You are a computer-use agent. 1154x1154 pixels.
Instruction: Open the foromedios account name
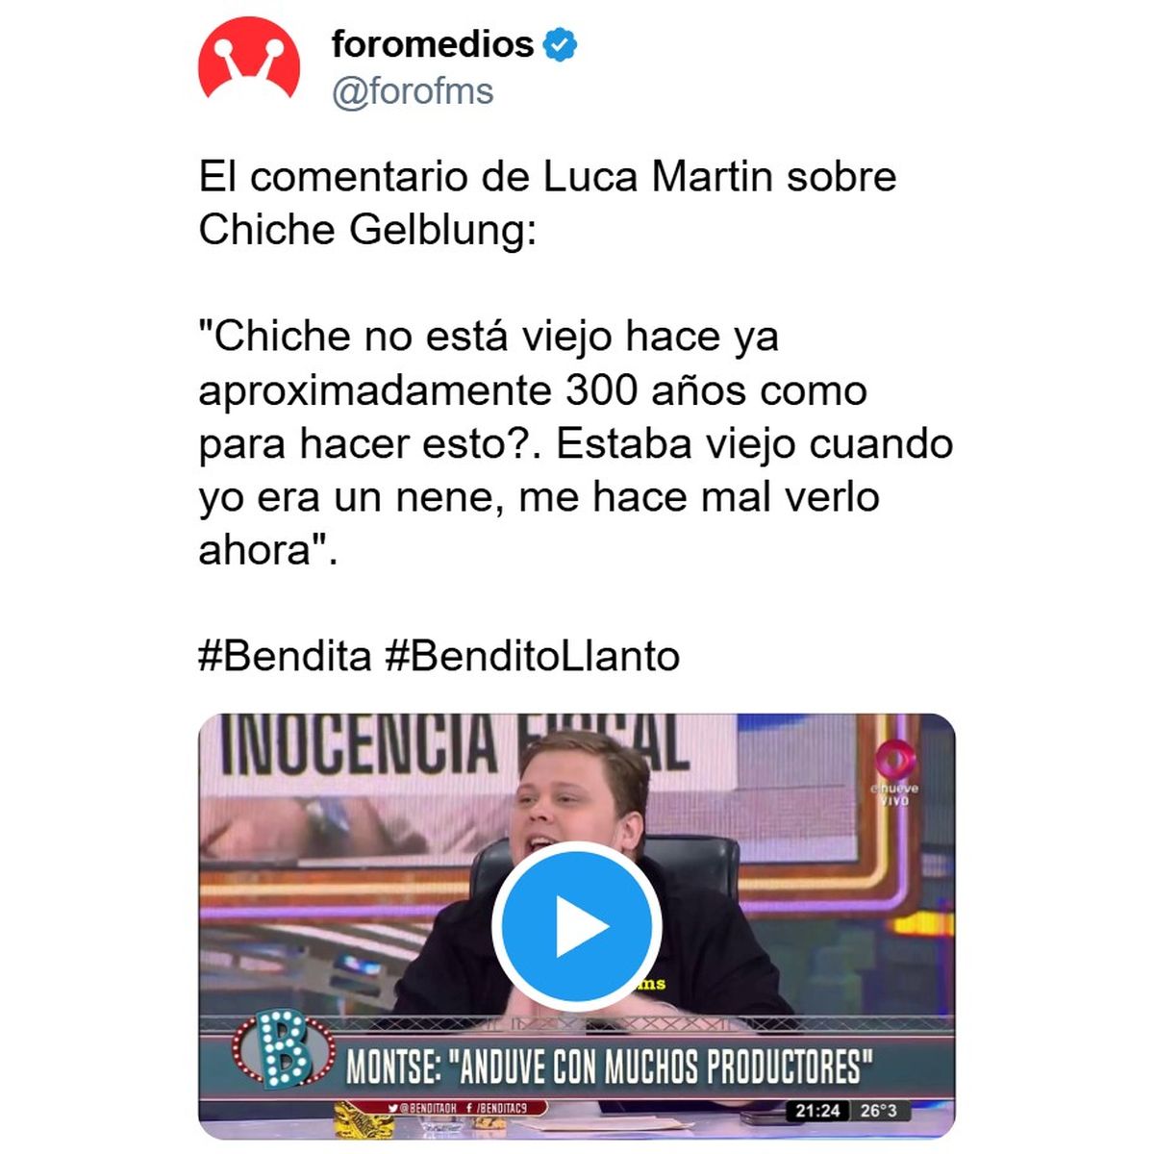click(x=432, y=43)
